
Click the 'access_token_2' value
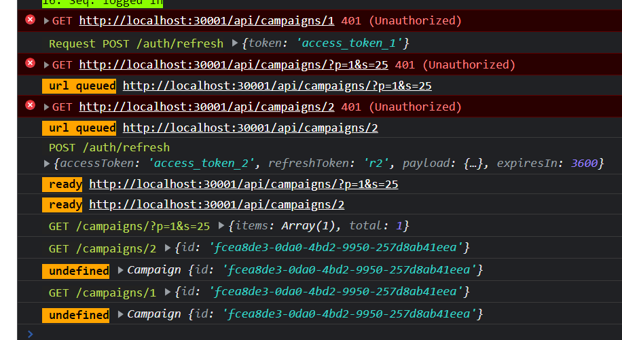pos(201,164)
